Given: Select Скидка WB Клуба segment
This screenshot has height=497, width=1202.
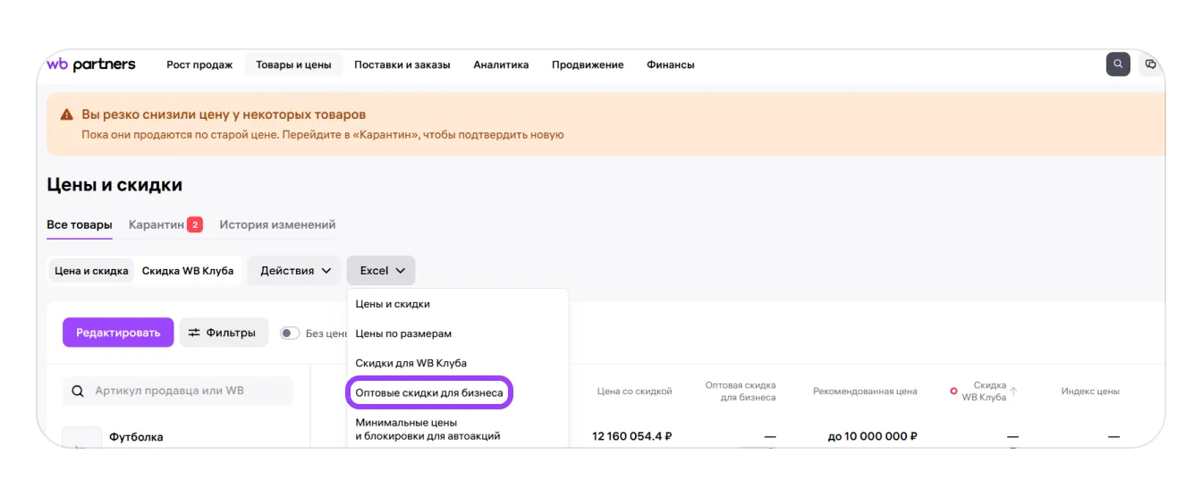Looking at the screenshot, I should pyautogui.click(x=188, y=271).
